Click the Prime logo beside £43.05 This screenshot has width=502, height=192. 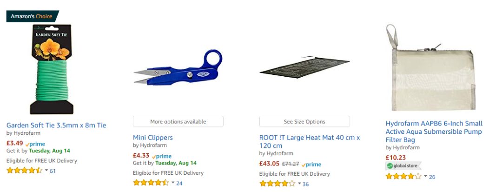click(x=311, y=165)
